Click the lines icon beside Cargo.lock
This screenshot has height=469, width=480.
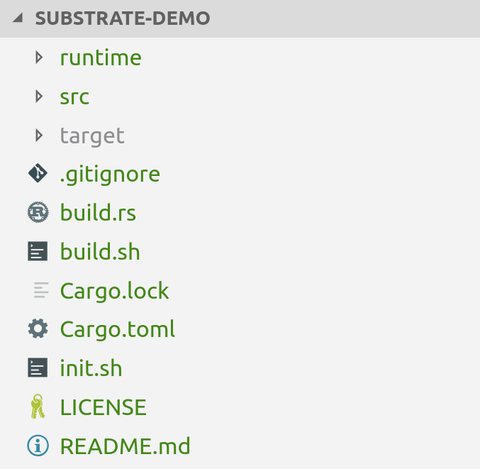pos(40,290)
